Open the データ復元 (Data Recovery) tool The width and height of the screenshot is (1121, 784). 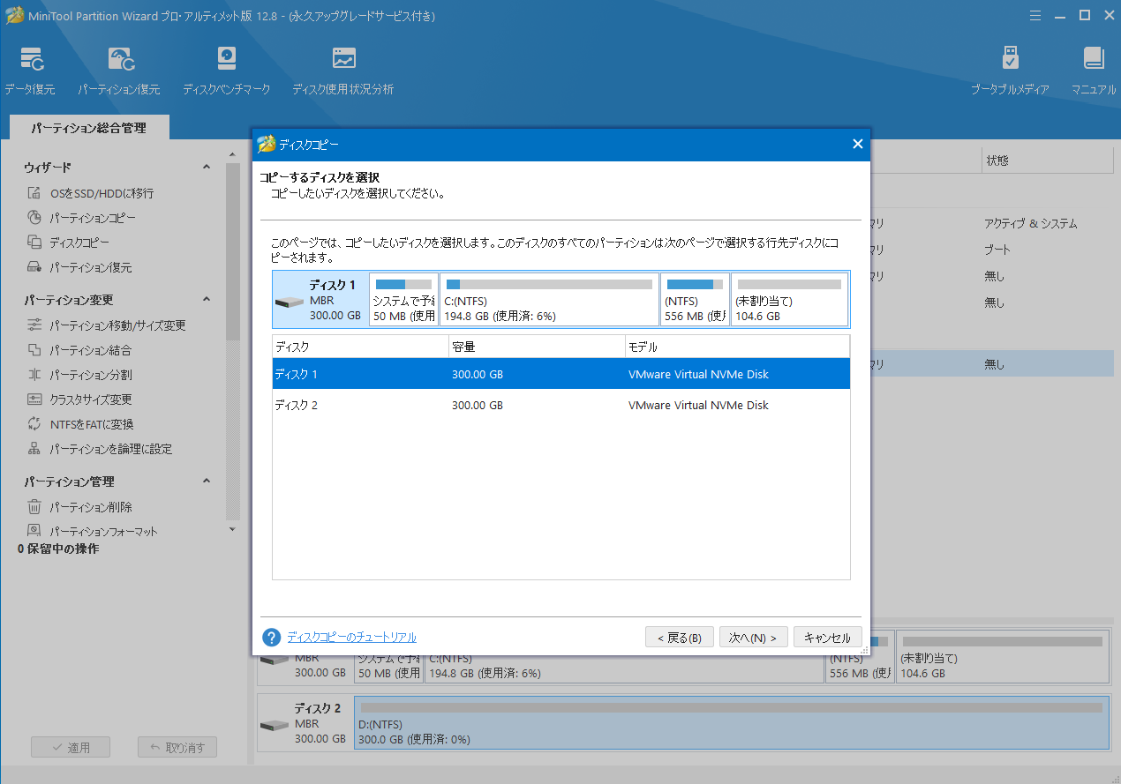(x=31, y=69)
